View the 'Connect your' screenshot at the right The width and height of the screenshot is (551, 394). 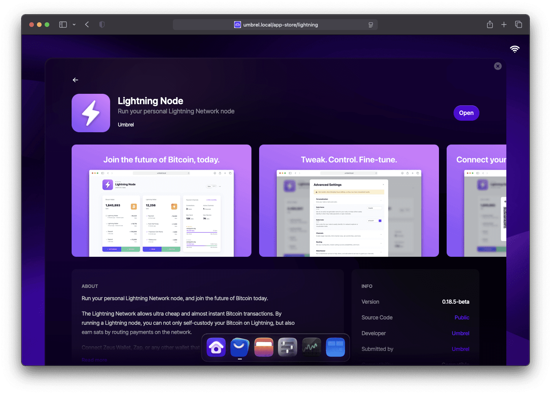pyautogui.click(x=477, y=201)
